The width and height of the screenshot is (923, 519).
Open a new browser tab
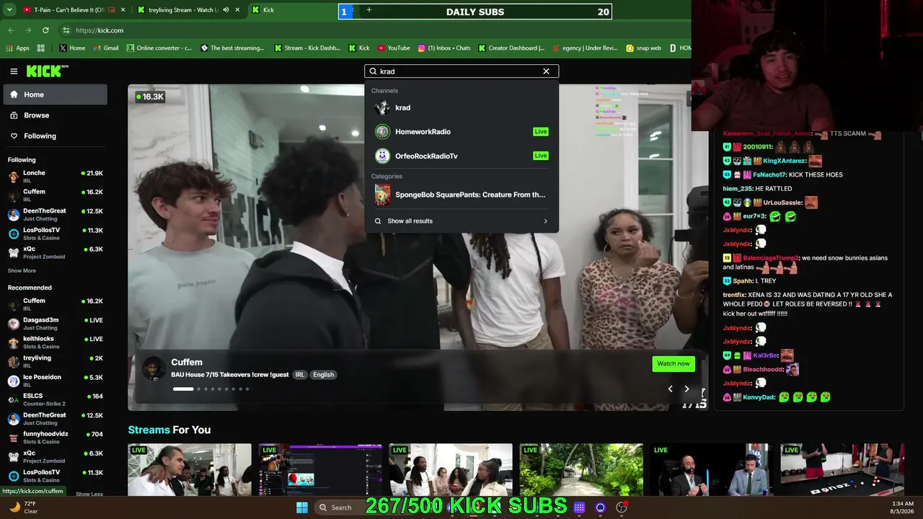(x=368, y=10)
